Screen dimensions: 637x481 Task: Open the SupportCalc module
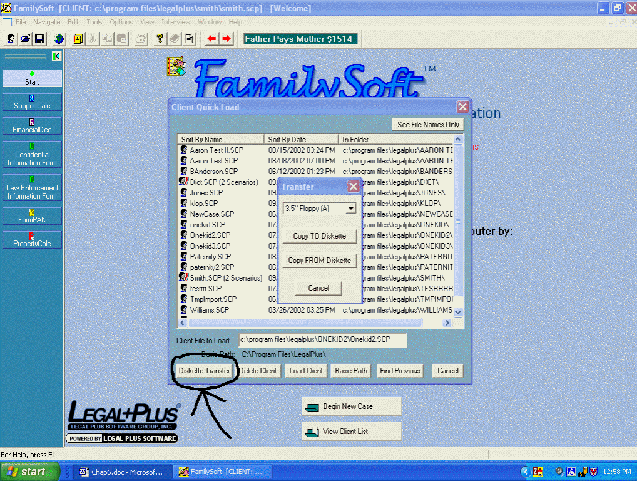(x=32, y=103)
